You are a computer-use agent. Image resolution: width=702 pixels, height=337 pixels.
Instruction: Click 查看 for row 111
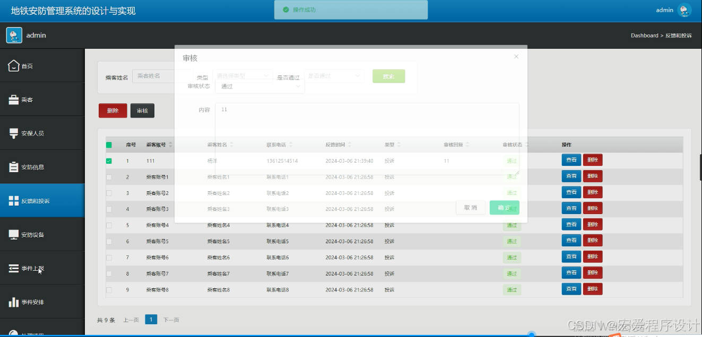pos(571,160)
